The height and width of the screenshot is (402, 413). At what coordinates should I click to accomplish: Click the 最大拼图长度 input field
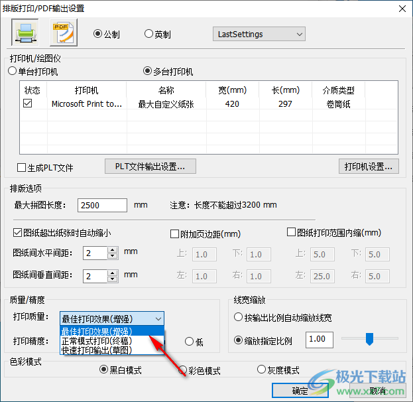[102, 206]
